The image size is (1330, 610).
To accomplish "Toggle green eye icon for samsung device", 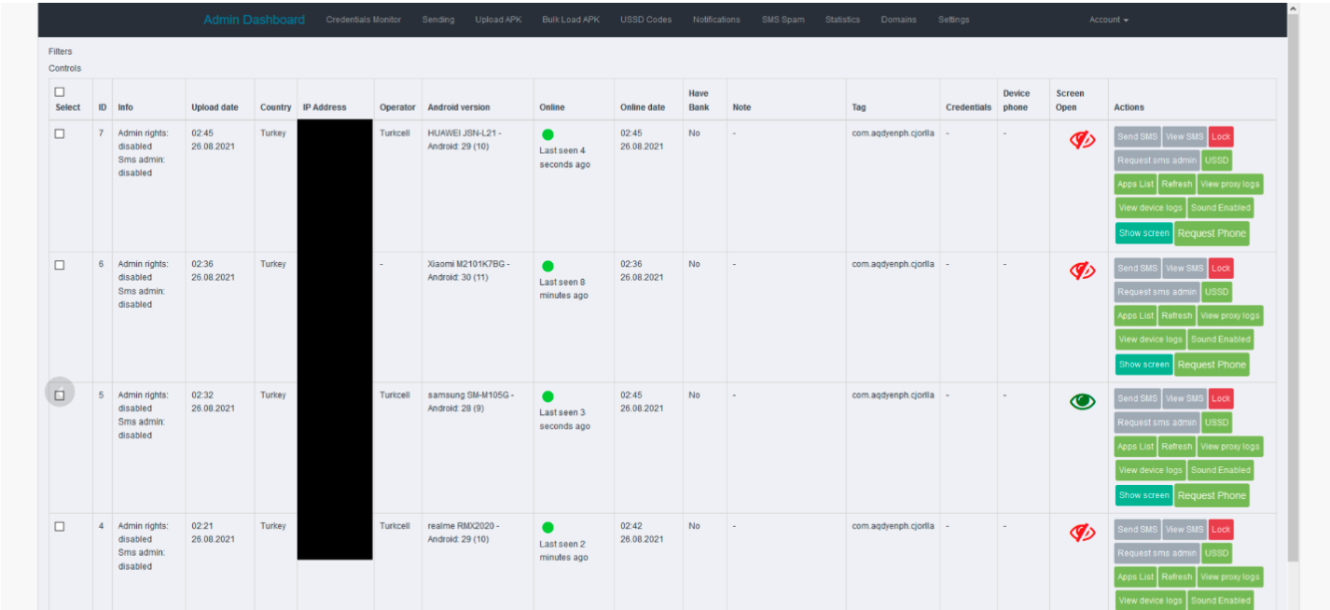I will click(1081, 401).
